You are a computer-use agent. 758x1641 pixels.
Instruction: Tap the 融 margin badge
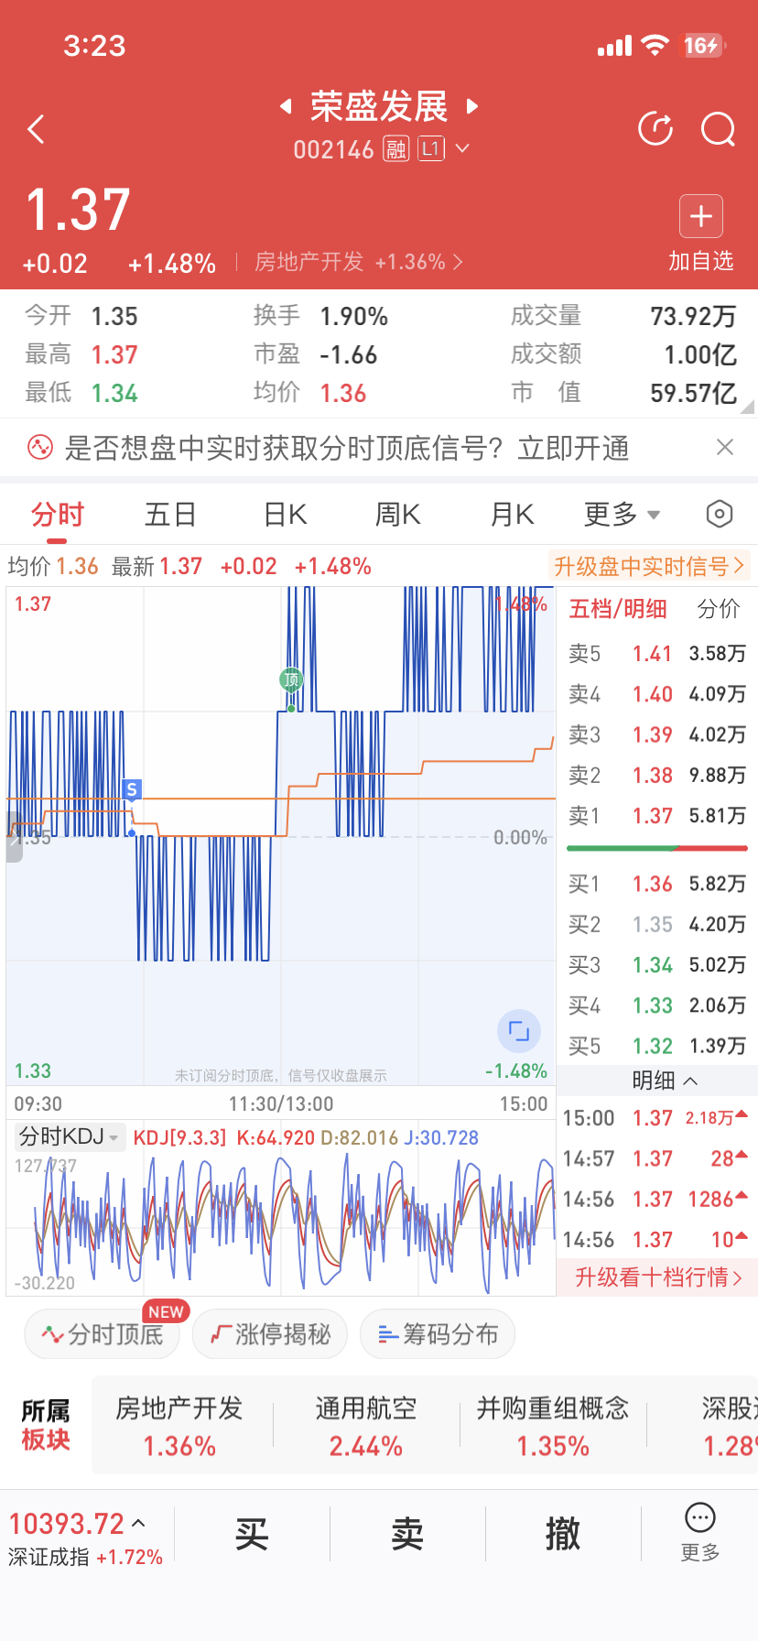point(395,148)
